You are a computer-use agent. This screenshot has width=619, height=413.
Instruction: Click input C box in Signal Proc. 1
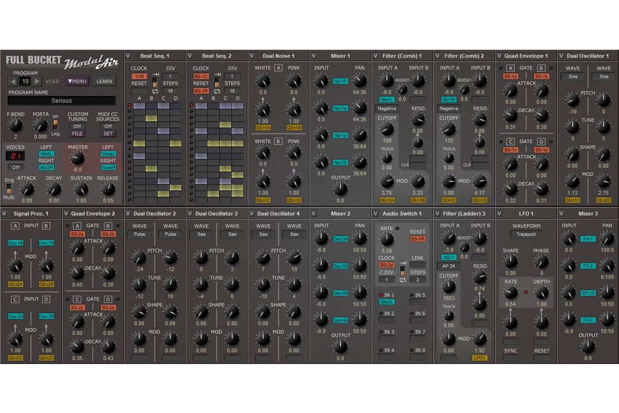[x=15, y=299]
